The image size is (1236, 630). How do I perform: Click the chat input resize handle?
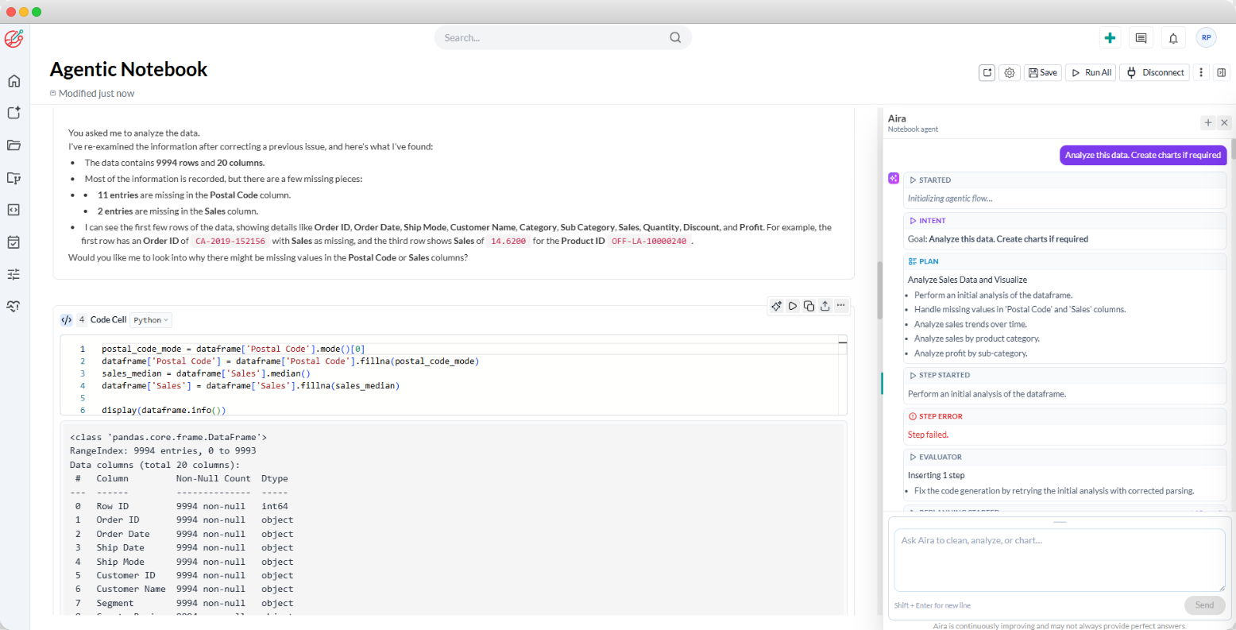1060,522
